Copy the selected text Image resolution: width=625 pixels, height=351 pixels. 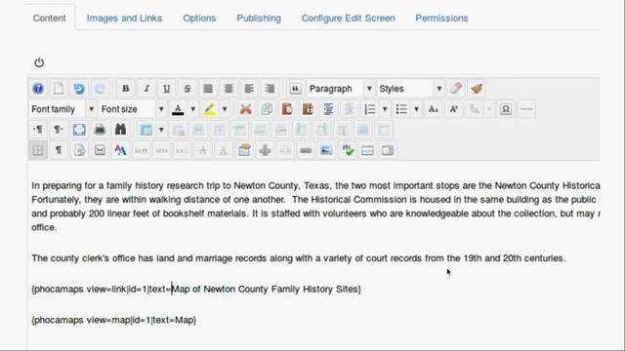pos(267,109)
